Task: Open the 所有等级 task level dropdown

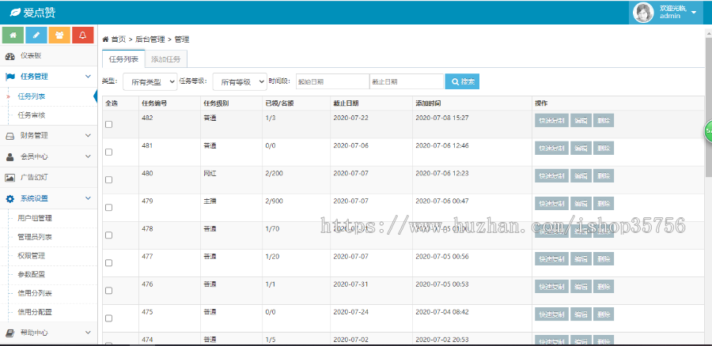Action: [x=239, y=81]
